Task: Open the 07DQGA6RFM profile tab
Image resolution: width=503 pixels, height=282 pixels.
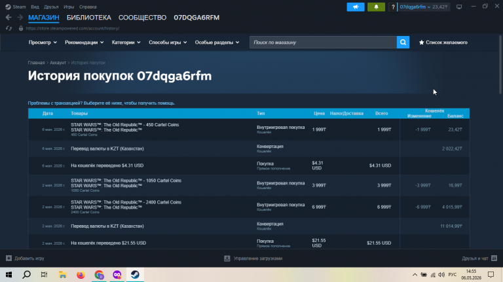Action: point(196,18)
